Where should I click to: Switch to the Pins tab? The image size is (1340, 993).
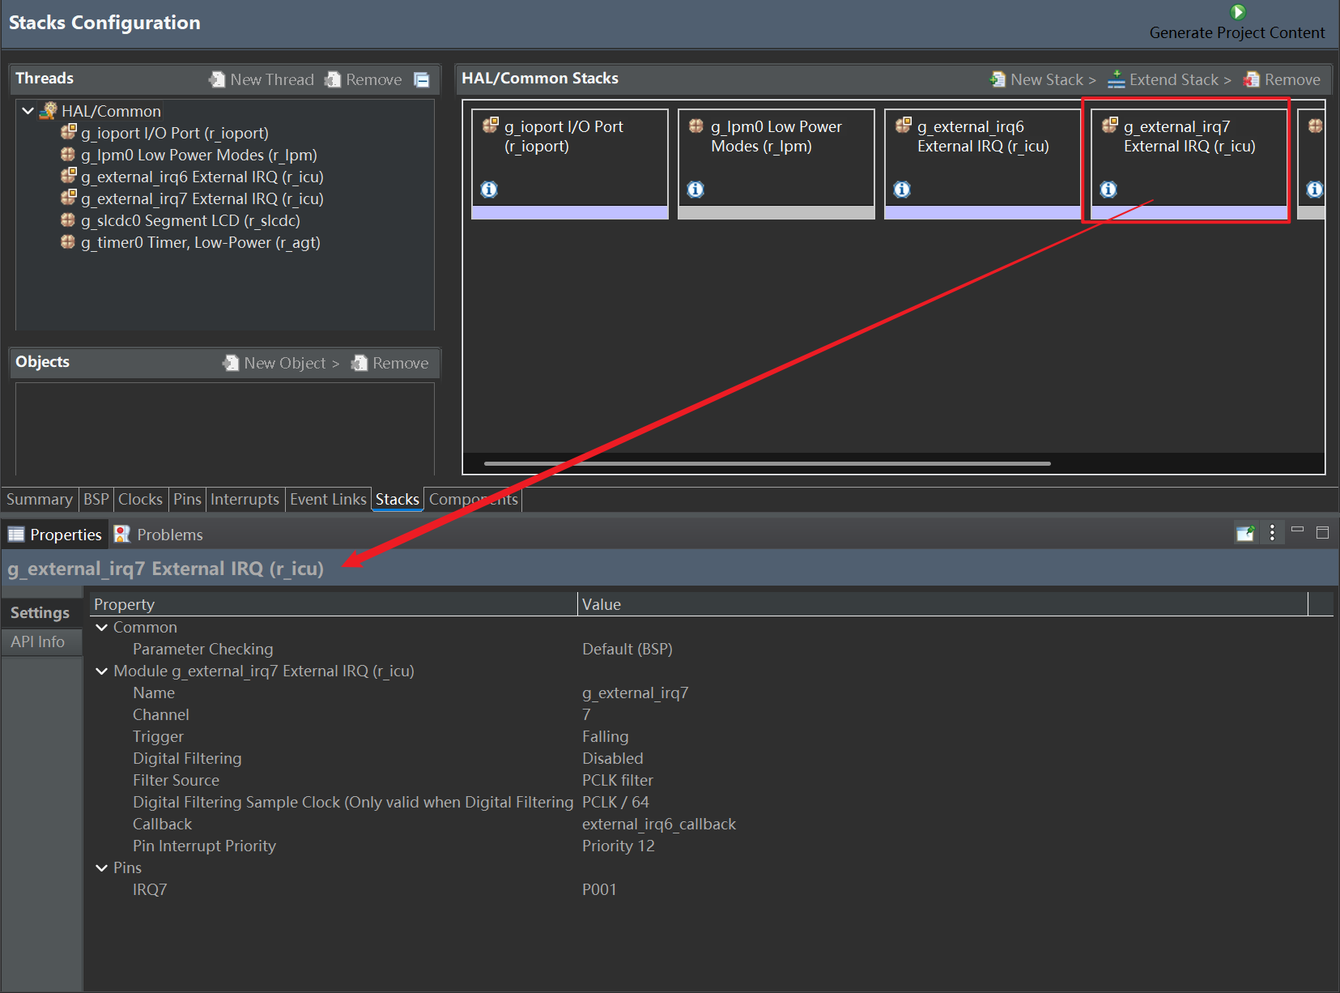pyautogui.click(x=187, y=499)
